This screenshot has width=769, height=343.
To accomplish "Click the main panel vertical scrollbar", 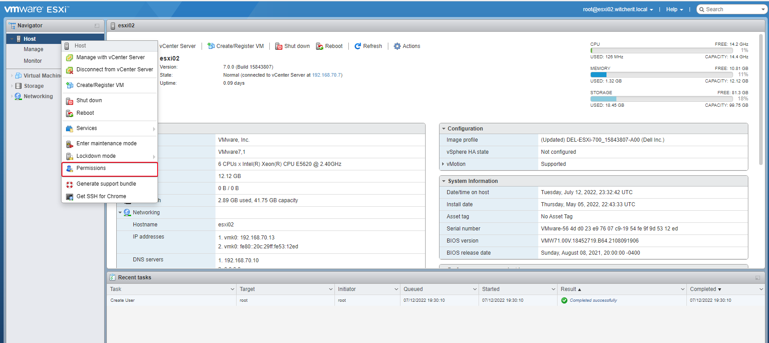I will point(760,100).
